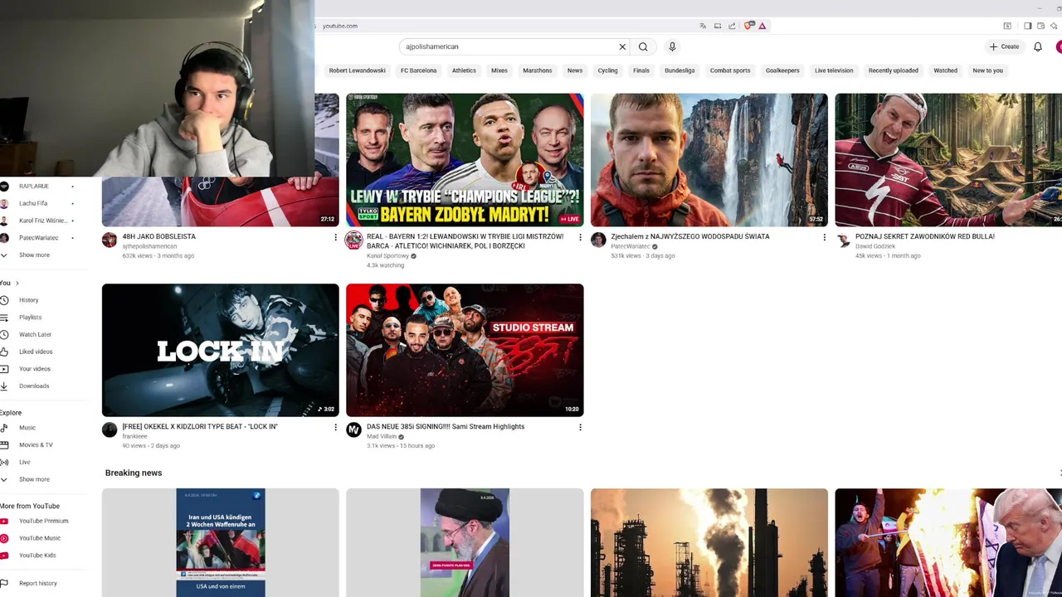Image resolution: width=1062 pixels, height=597 pixels.
Task: Click the Your videos icon
Action: click(x=4, y=369)
